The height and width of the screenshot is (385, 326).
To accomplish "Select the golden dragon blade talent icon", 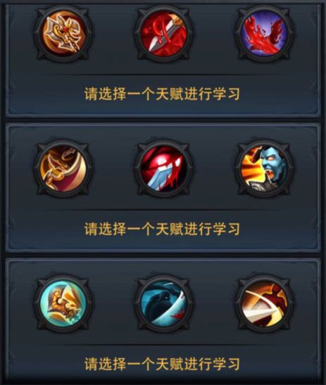I will click(63, 169).
